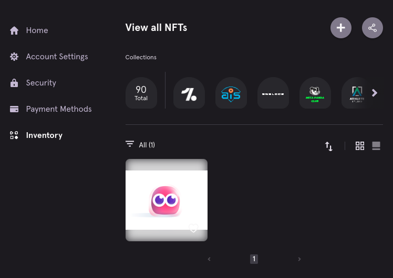The width and height of the screenshot is (393, 278).
Task: Click the Payment Methods card icon
Action: coord(14,109)
